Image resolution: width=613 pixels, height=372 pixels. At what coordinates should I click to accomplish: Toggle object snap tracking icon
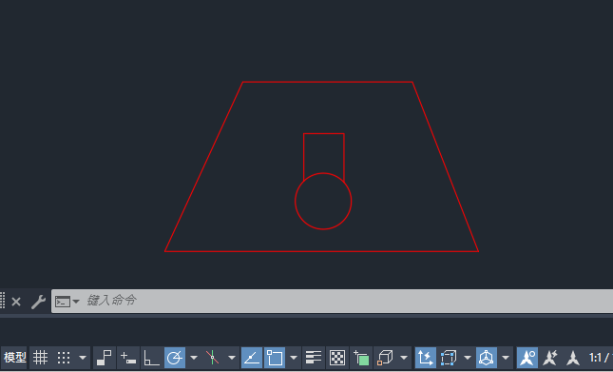point(252,358)
